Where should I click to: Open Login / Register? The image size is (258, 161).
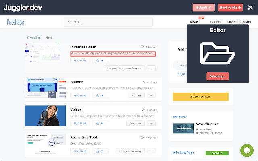pos(239,22)
